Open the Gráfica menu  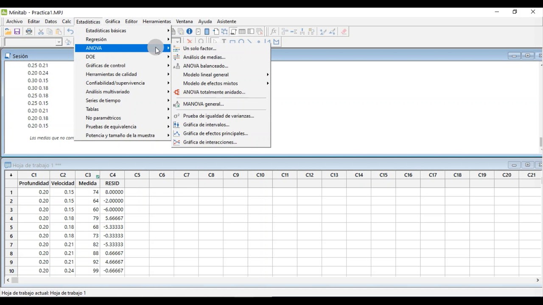112,21
